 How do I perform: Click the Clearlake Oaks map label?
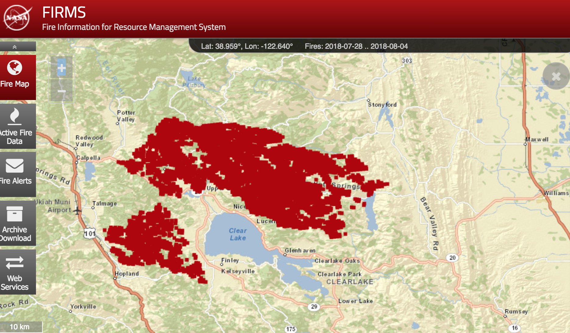point(337,261)
